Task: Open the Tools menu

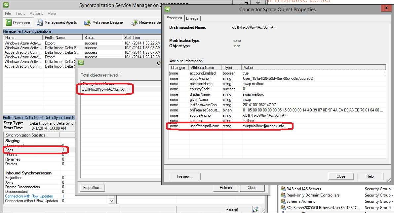Action: tap(20, 13)
